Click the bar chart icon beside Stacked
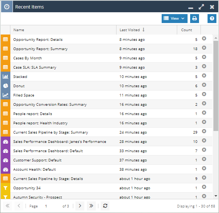219x213 pixels. click(x=6, y=76)
